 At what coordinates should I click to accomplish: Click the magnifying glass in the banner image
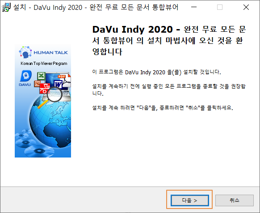[55, 94]
